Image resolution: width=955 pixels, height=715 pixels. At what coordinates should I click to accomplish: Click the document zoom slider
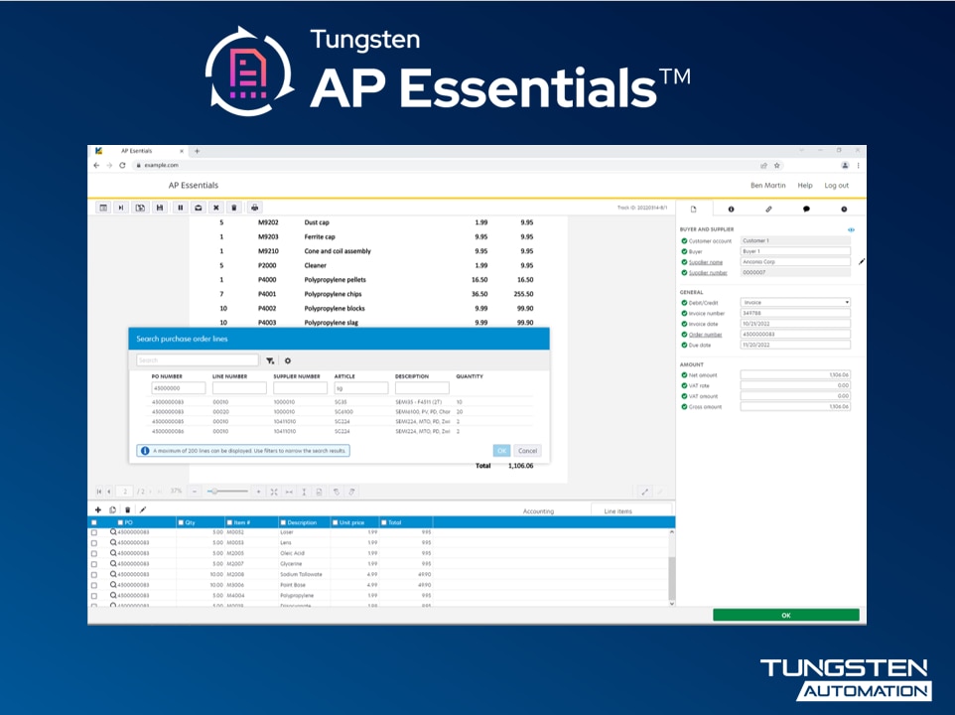tap(228, 492)
